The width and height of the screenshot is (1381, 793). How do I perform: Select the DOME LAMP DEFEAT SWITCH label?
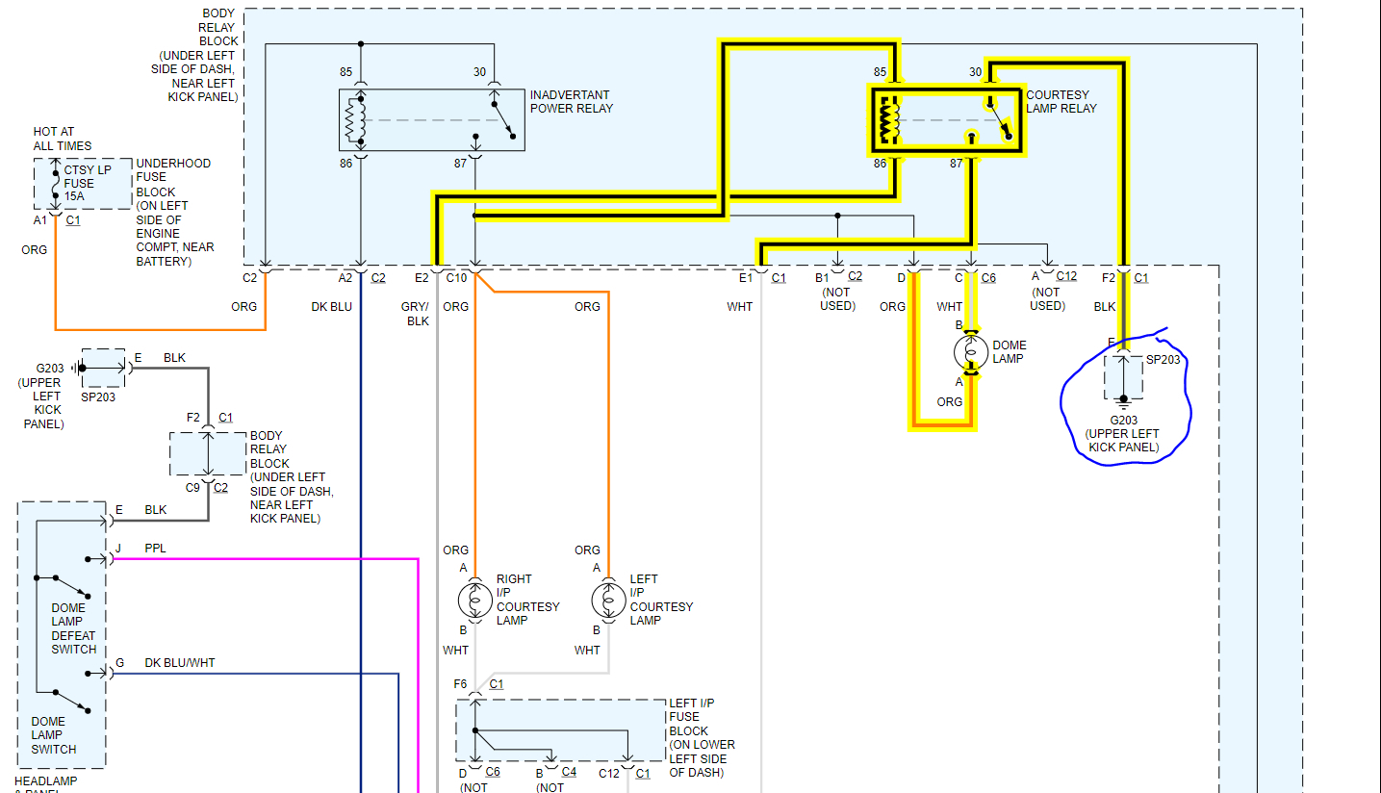coord(74,628)
